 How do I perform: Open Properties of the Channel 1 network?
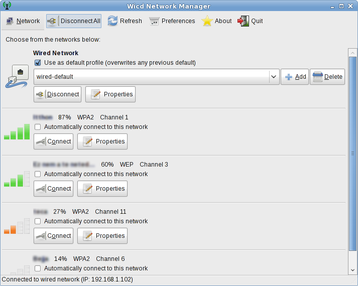102,141
